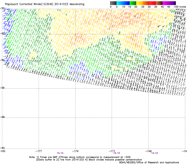
Task: Click the '14:15' time label below -168
Action: click(154, 153)
